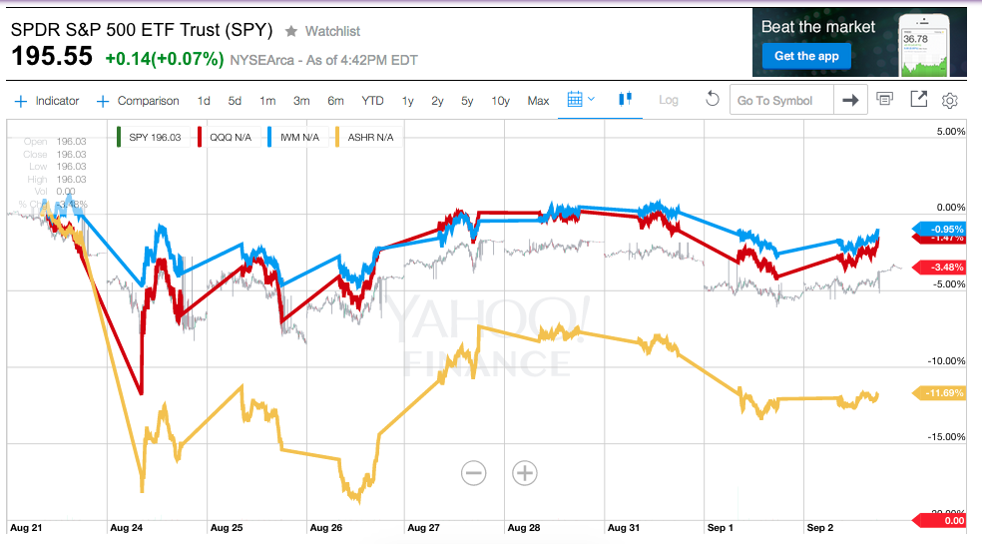Screen dimensions: 982x544
Task: Click the Get the app button
Action: (x=806, y=56)
